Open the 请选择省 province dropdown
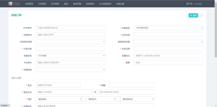Screen dimensions: 217x107 coord(59,99)
